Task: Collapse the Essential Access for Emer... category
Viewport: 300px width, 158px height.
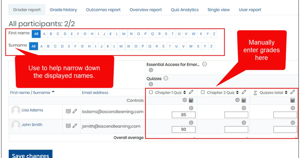Action: click(x=205, y=64)
